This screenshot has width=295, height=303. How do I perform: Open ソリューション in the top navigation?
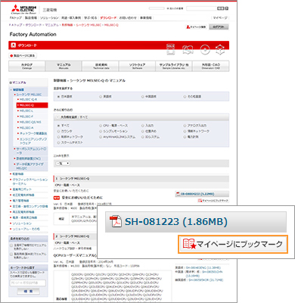coord(49,18)
